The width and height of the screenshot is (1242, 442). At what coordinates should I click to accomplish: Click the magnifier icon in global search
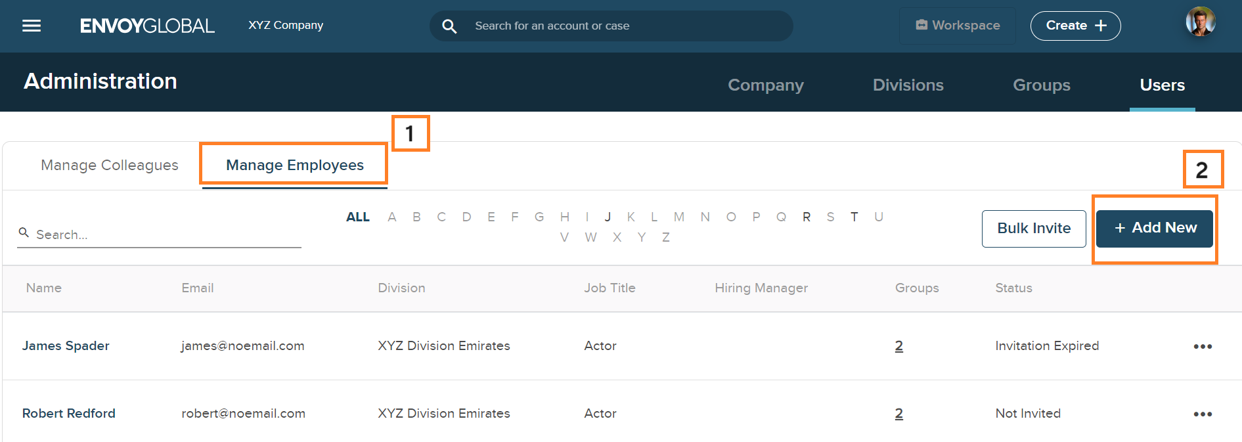449,26
